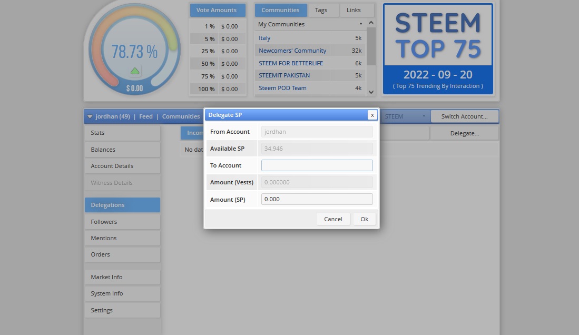Image resolution: width=579 pixels, height=335 pixels.
Task: Open the Newcomers' Community link
Action: 292,51
